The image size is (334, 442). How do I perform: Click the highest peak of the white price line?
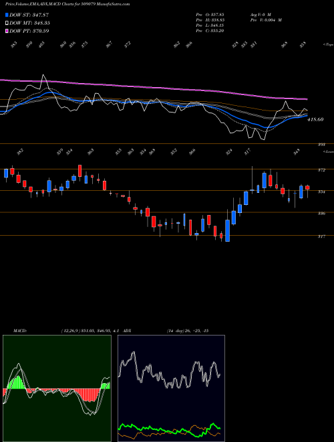(43, 75)
